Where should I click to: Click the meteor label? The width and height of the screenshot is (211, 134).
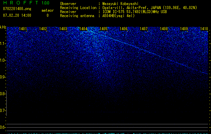point(48,10)
